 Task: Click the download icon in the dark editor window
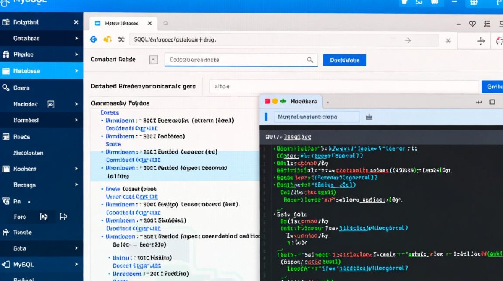369,117
